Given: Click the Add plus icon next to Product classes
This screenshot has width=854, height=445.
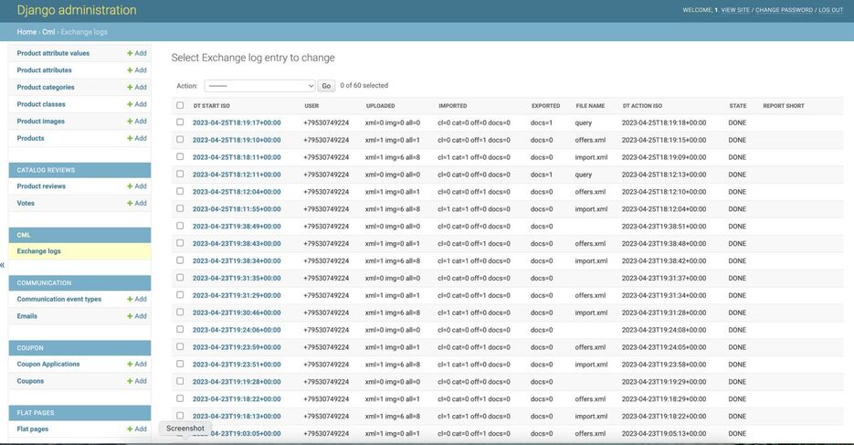Looking at the screenshot, I should 130,104.
